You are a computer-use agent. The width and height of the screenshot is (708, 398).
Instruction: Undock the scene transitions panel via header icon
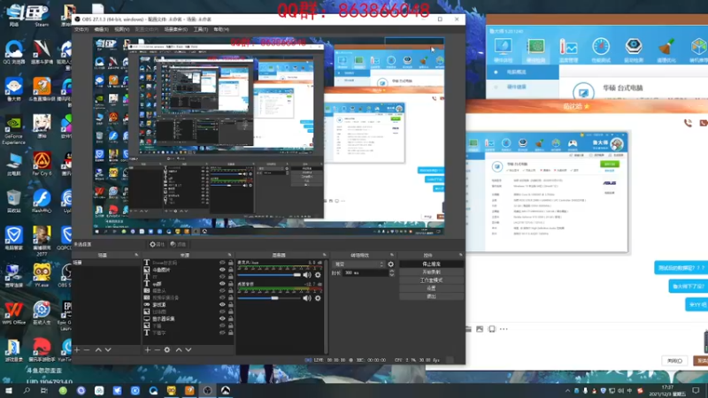392,255
